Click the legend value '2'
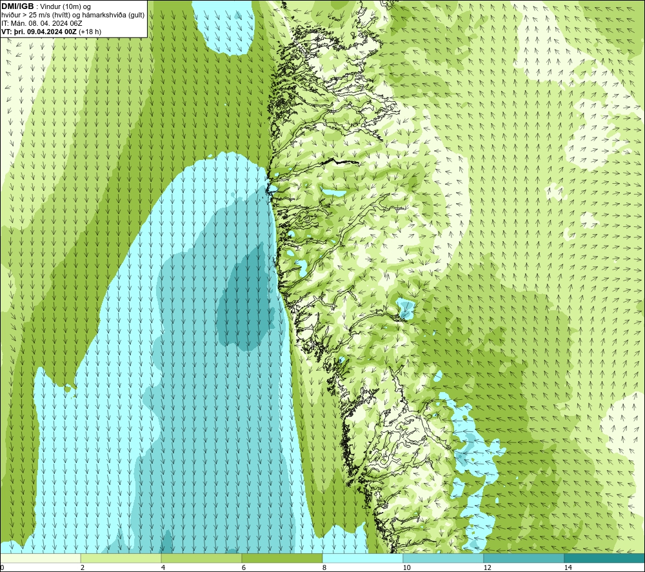Screen dimensions: 645x572 point(83,567)
